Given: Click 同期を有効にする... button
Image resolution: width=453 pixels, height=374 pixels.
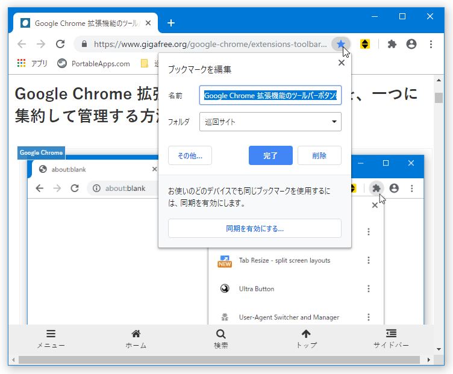Looking at the screenshot, I should click(x=255, y=228).
